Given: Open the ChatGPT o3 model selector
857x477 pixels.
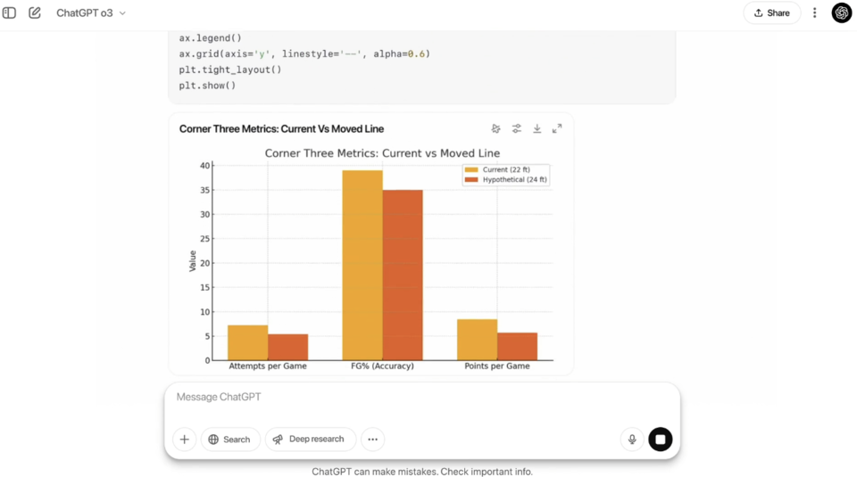Looking at the screenshot, I should (91, 13).
